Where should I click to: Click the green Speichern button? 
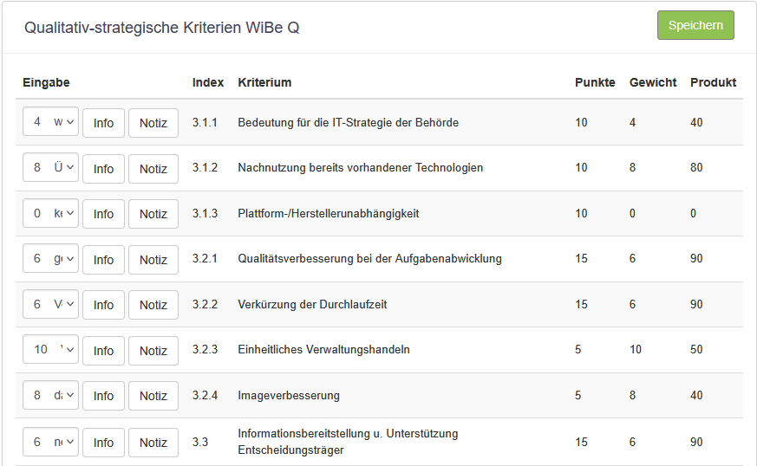coord(695,25)
